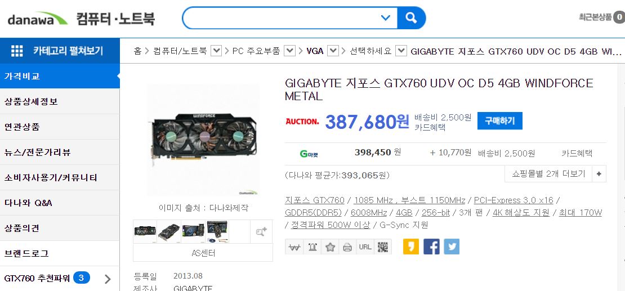
Task: Share on Facebook icon
Action: tap(431, 247)
